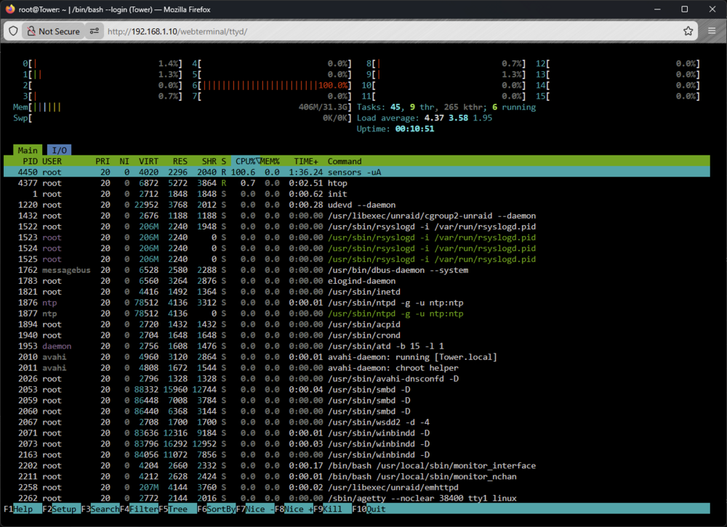Open F2 Setup in htop
Viewport: 727px width, 527px height.
[60, 509]
